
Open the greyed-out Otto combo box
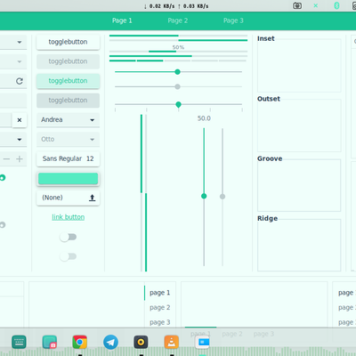(x=68, y=139)
